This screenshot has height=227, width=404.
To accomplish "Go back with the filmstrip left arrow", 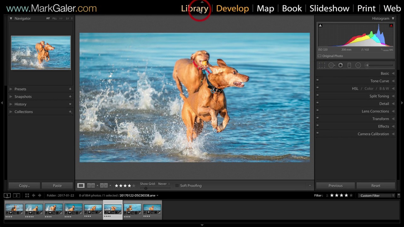I will (x=33, y=195).
